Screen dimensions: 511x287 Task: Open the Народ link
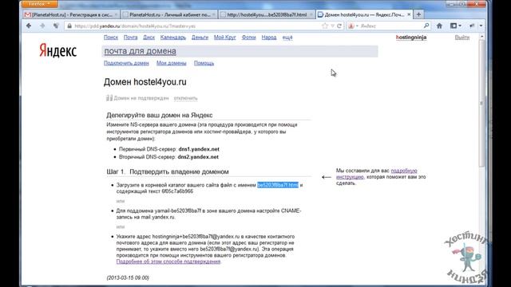coord(269,37)
